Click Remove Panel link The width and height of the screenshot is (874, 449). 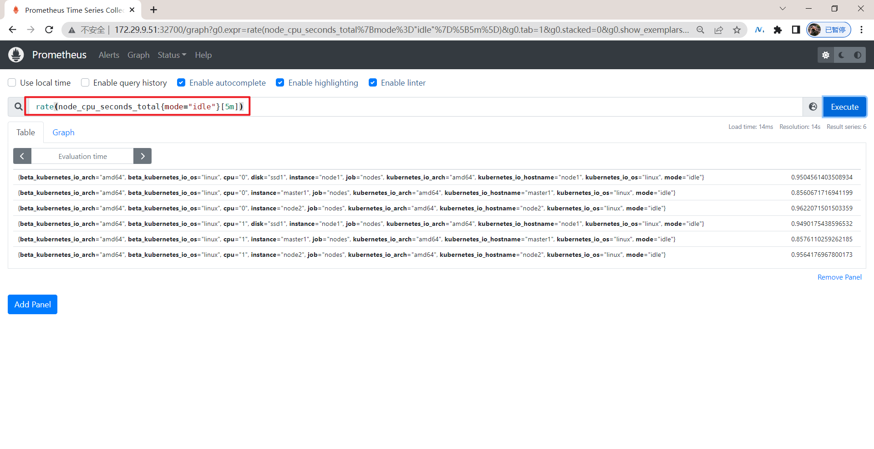(839, 277)
